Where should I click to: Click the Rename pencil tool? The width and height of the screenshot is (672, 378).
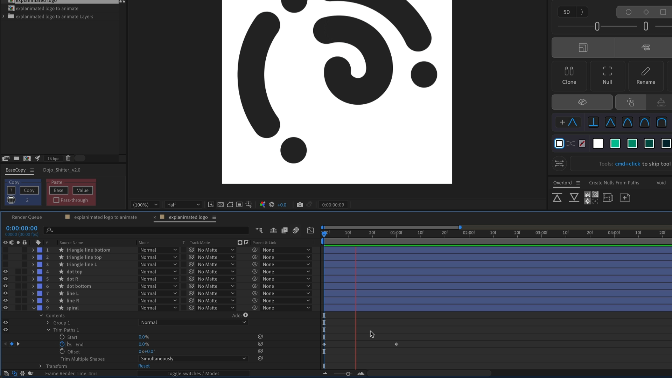tap(646, 75)
